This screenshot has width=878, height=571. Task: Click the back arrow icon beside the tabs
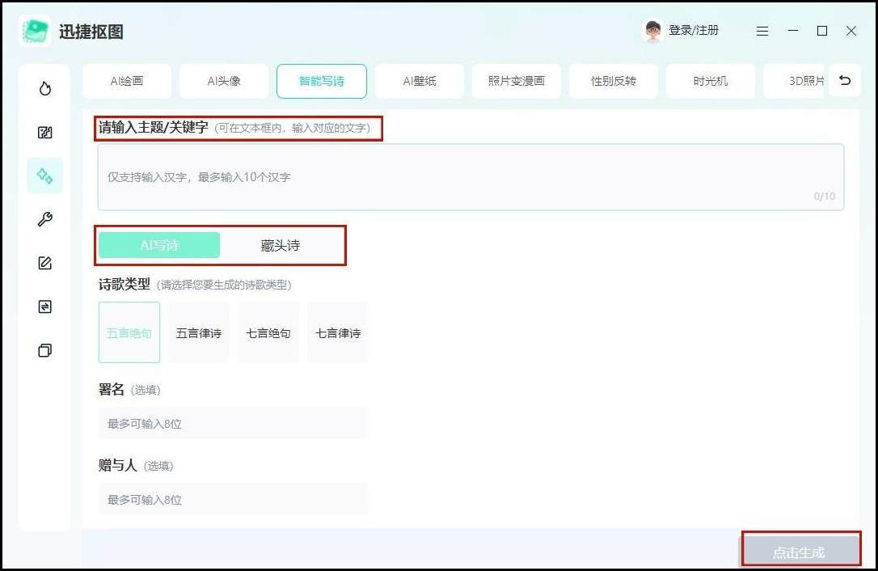pos(845,81)
